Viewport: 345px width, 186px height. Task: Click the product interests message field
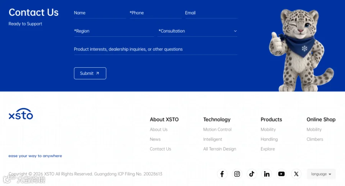pos(156,49)
